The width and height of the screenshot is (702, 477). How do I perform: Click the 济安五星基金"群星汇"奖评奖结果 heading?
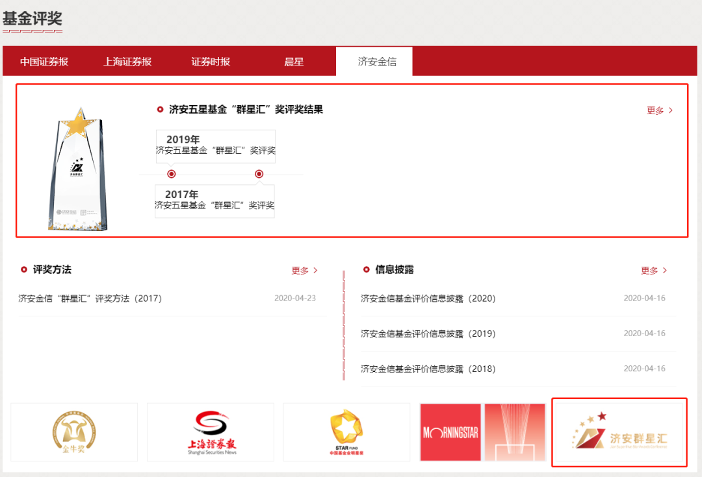coord(246,110)
